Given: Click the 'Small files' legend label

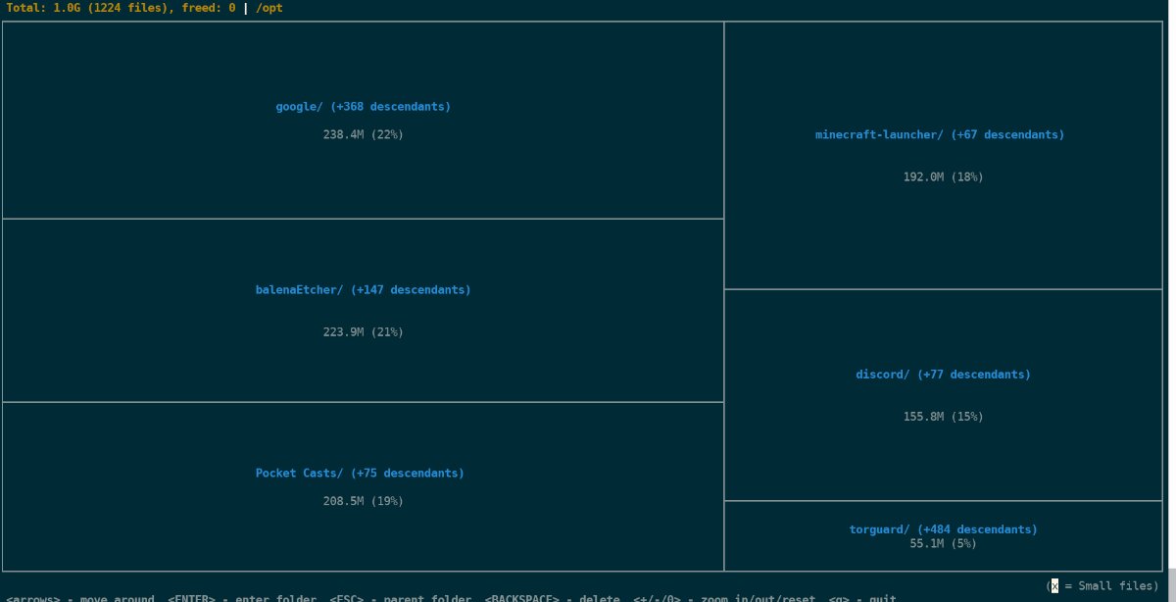Looking at the screenshot, I should coord(1116,585).
